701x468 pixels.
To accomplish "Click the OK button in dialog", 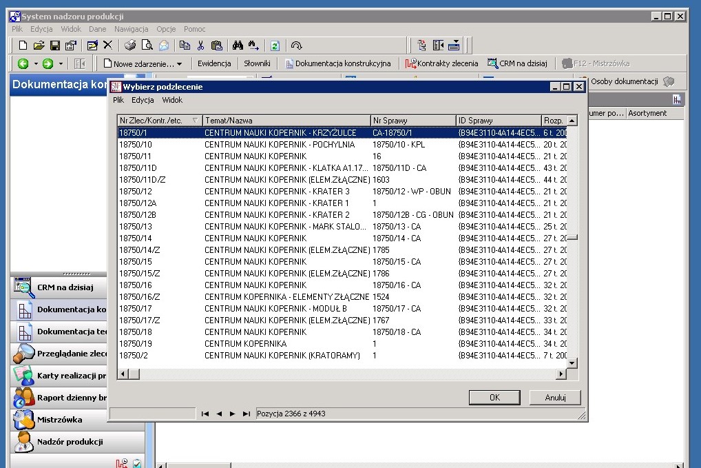I will [494, 397].
